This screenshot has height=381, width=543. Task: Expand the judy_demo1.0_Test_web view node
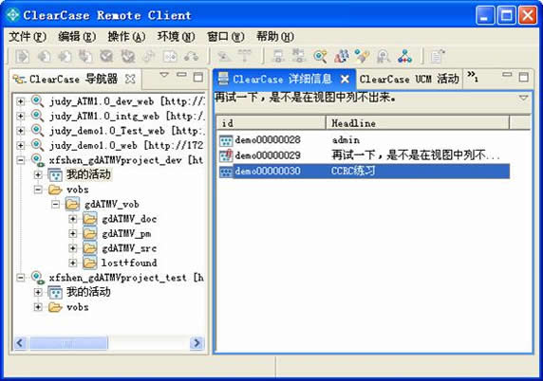click(21, 131)
